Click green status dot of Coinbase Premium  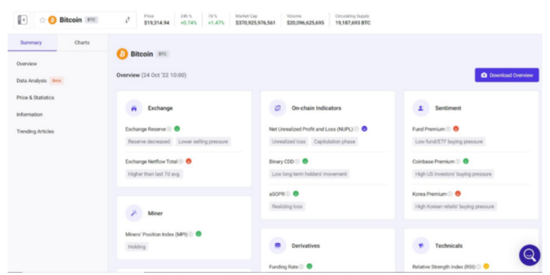466,161
